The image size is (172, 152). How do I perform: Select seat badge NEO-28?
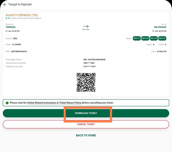(x=145, y=38)
